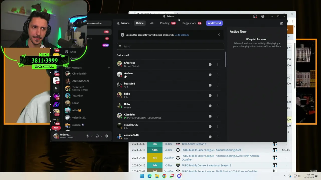Open more options for bobo
The height and width of the screenshot is (180, 321).
(x=218, y=95)
